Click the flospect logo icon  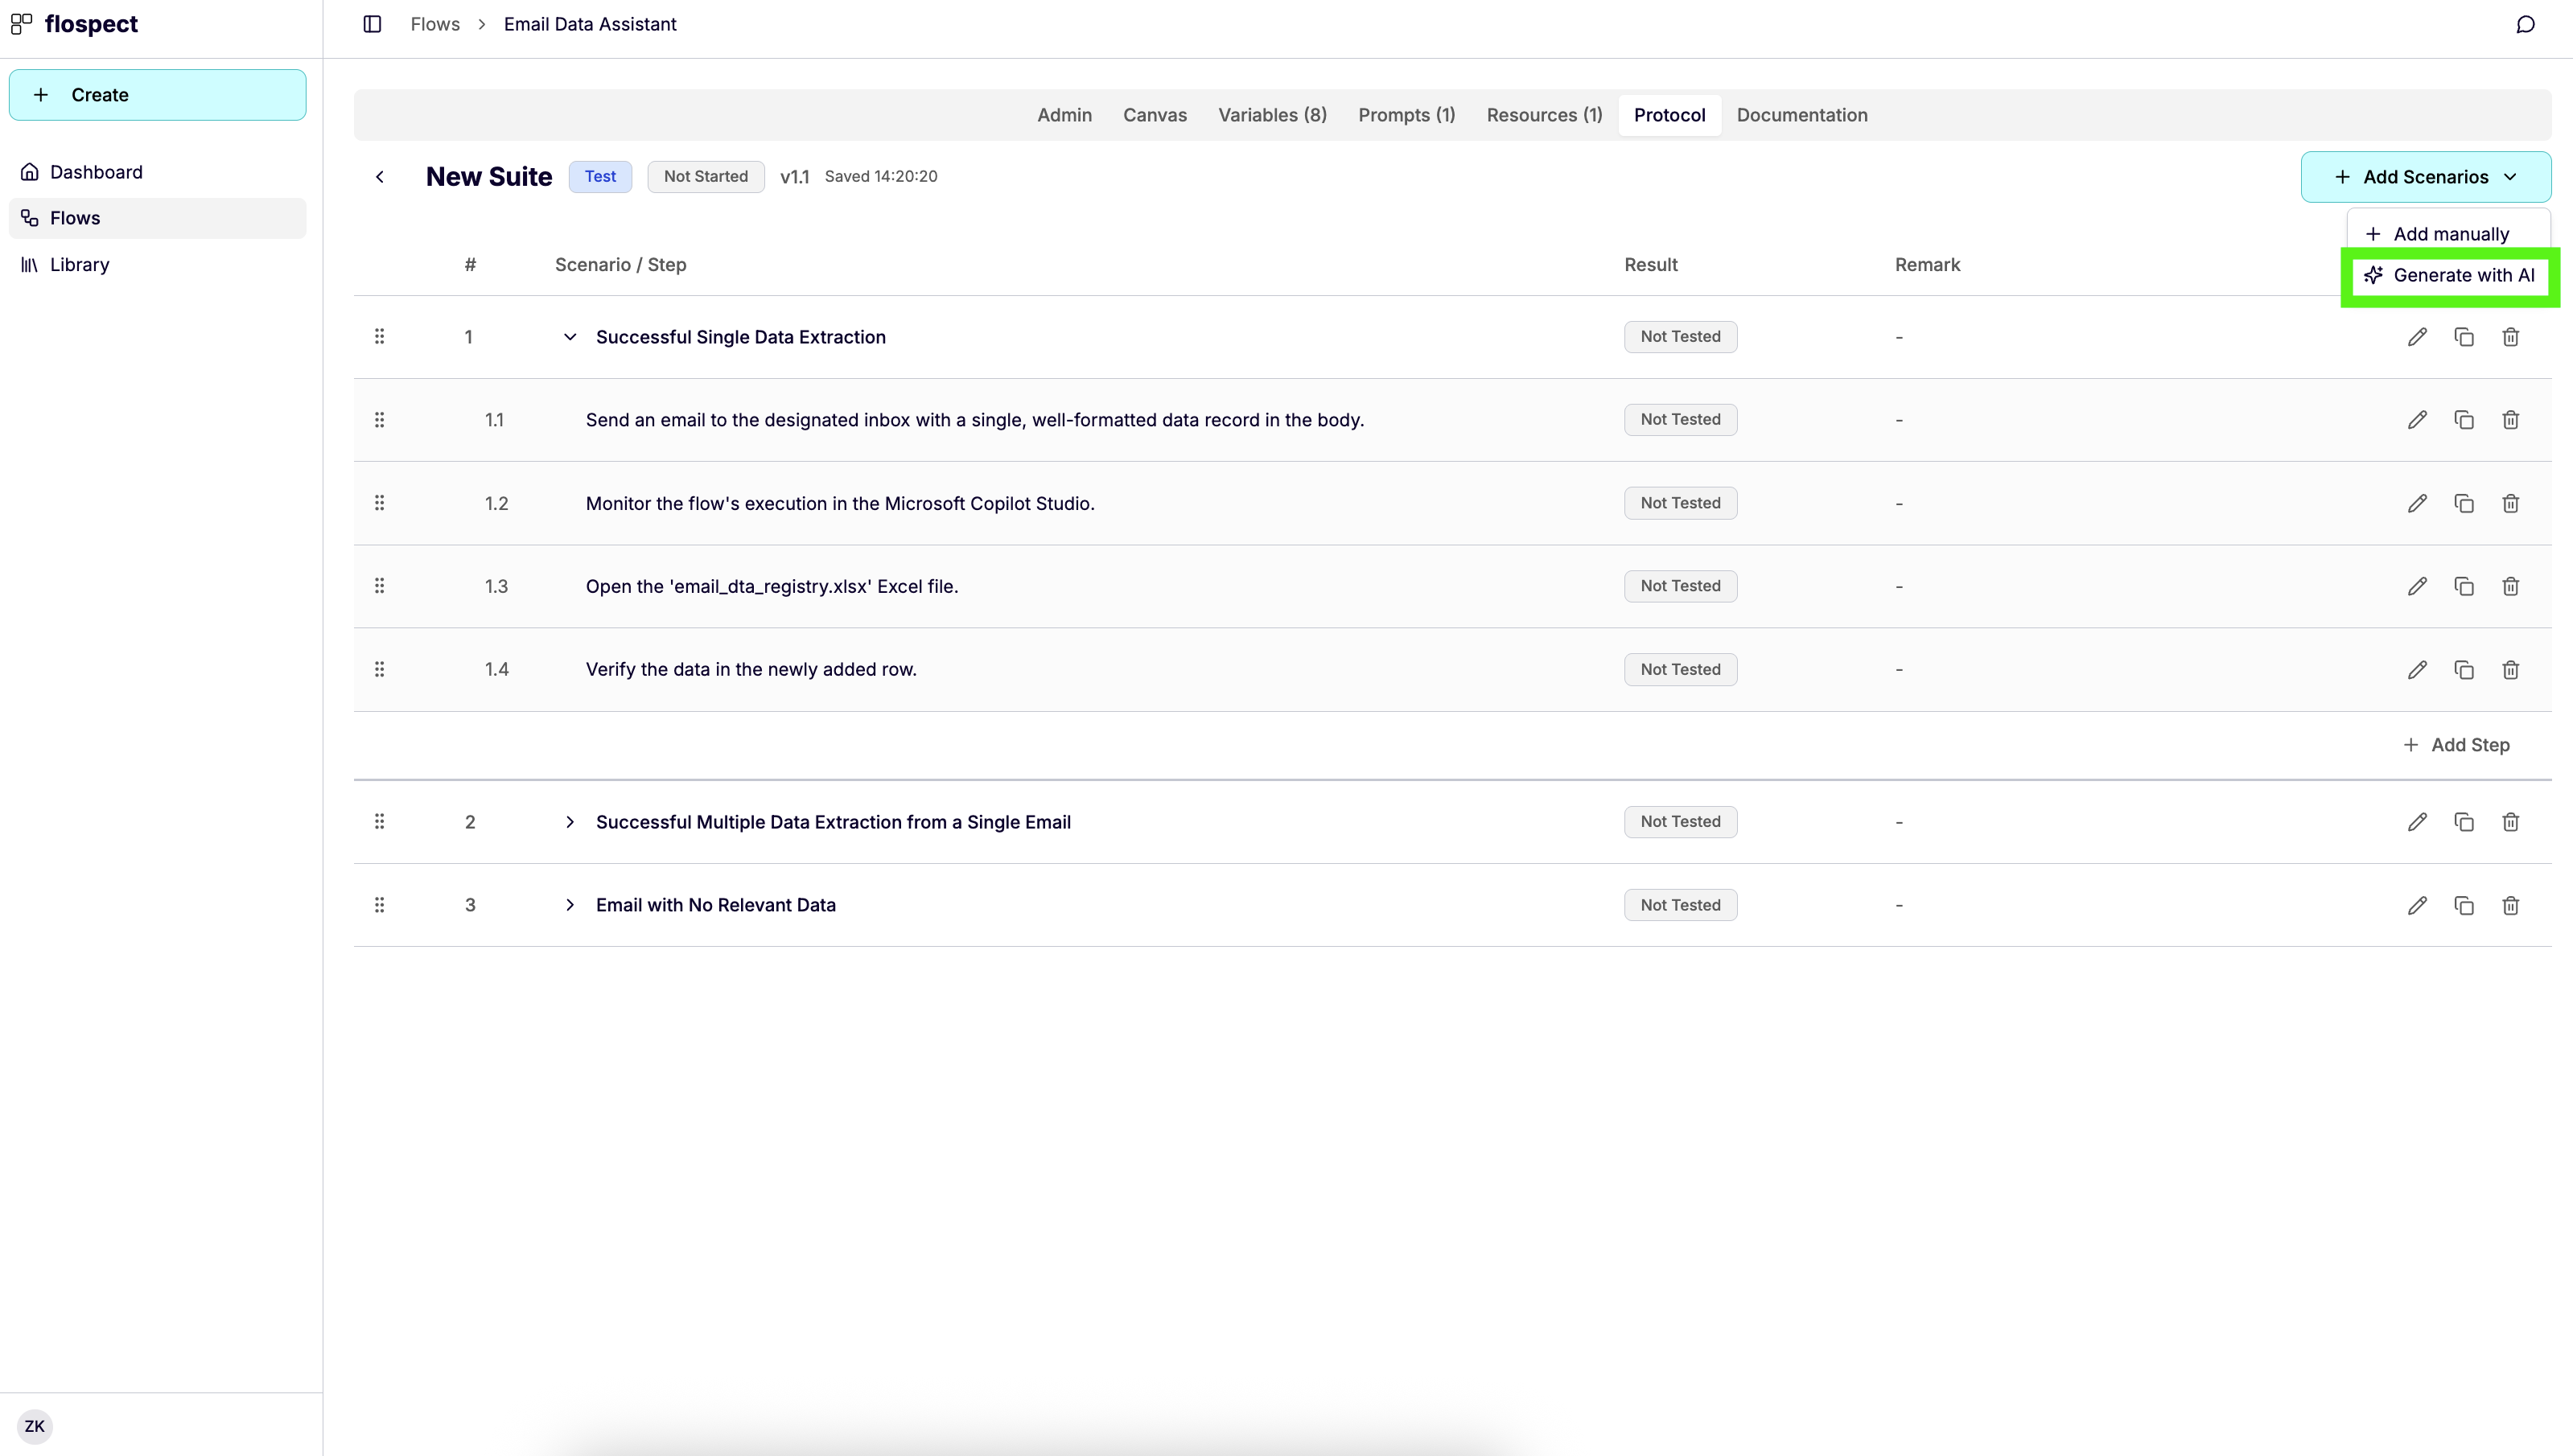[x=21, y=23]
